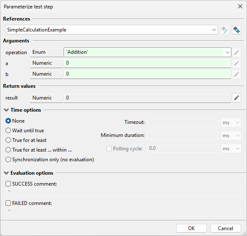Click the add new reference icon
This screenshot has height=236, width=247.
point(236,30)
